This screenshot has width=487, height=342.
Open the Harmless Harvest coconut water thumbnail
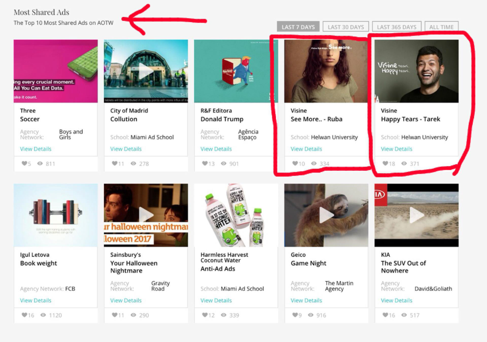coord(236,215)
